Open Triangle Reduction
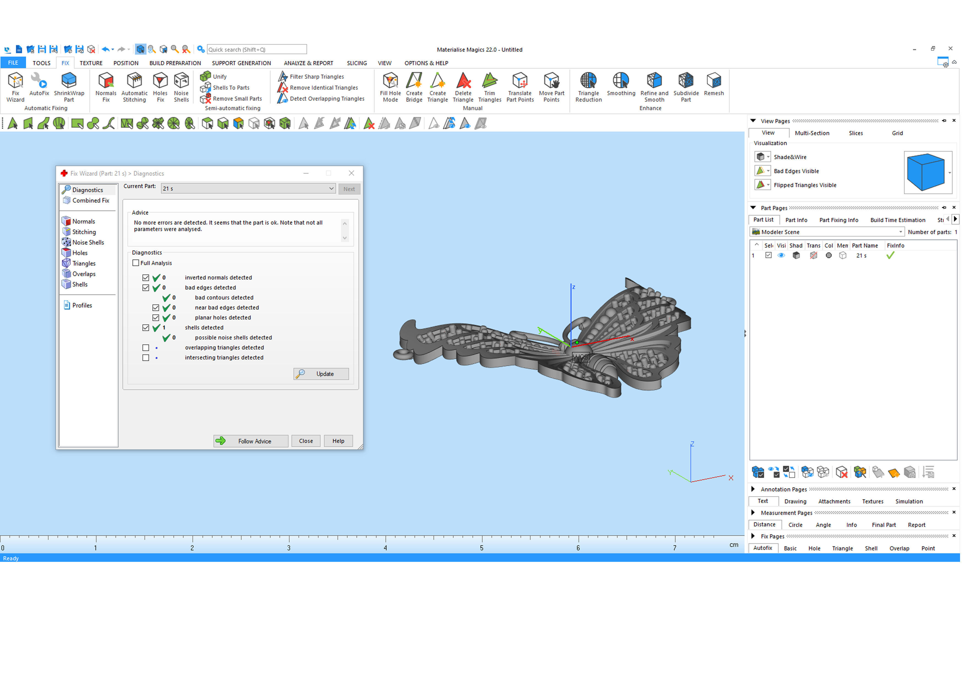 (589, 87)
